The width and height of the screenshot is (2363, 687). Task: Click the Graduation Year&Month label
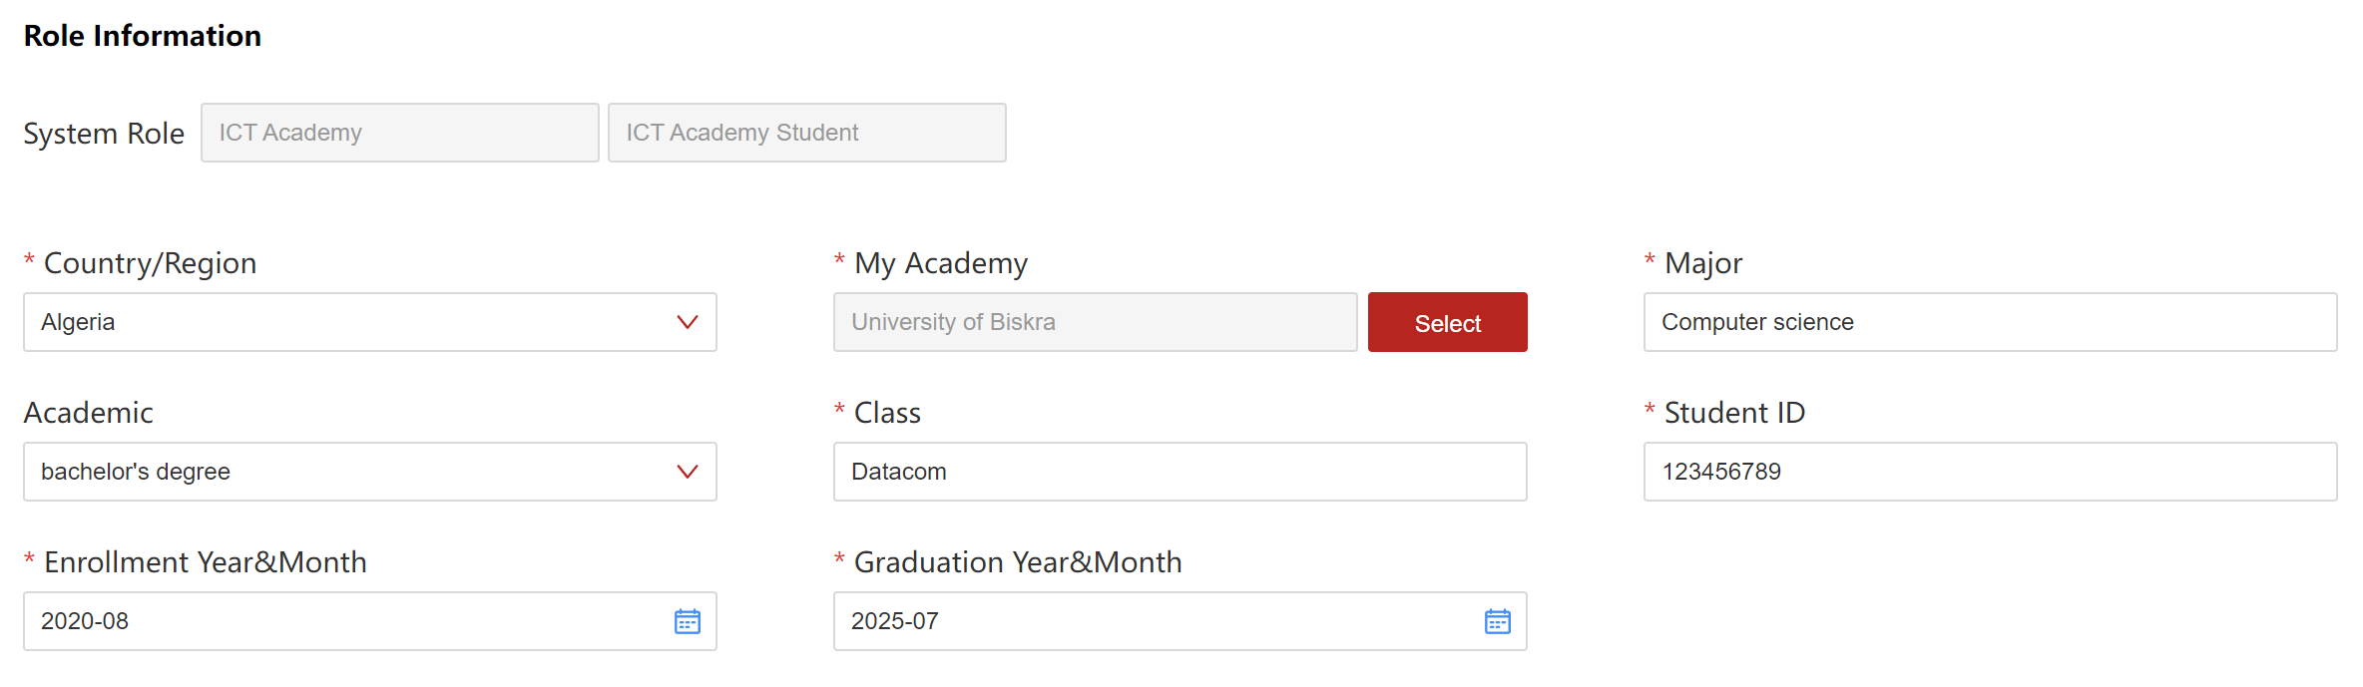click(x=1017, y=562)
